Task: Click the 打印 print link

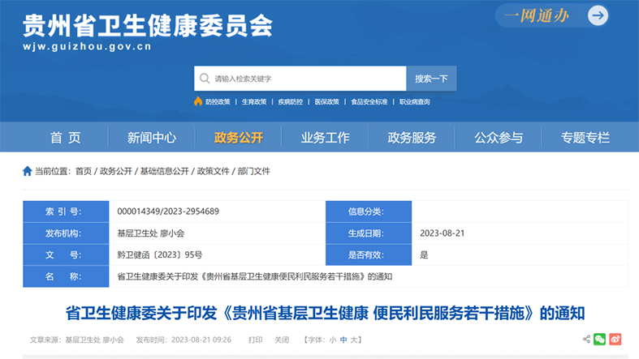Action: pos(255,340)
